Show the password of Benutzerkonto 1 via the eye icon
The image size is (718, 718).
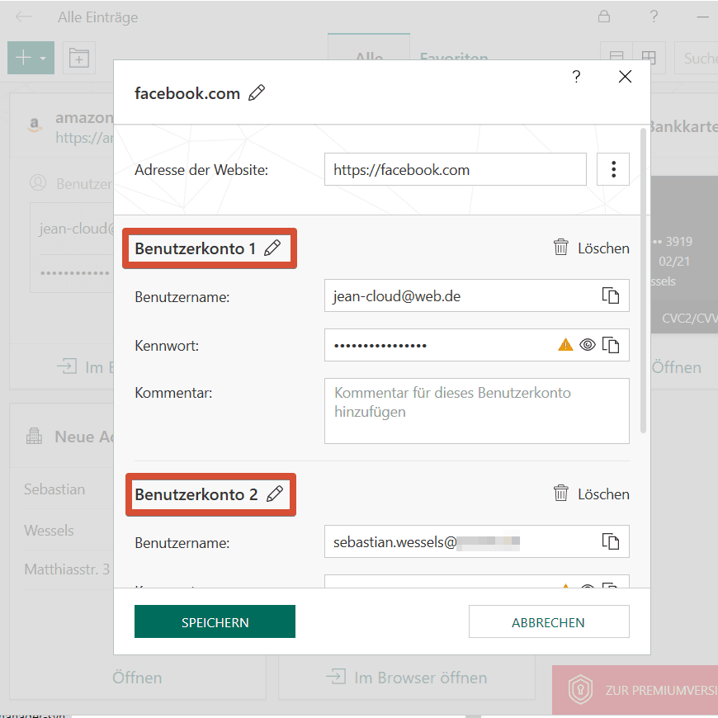coord(588,344)
